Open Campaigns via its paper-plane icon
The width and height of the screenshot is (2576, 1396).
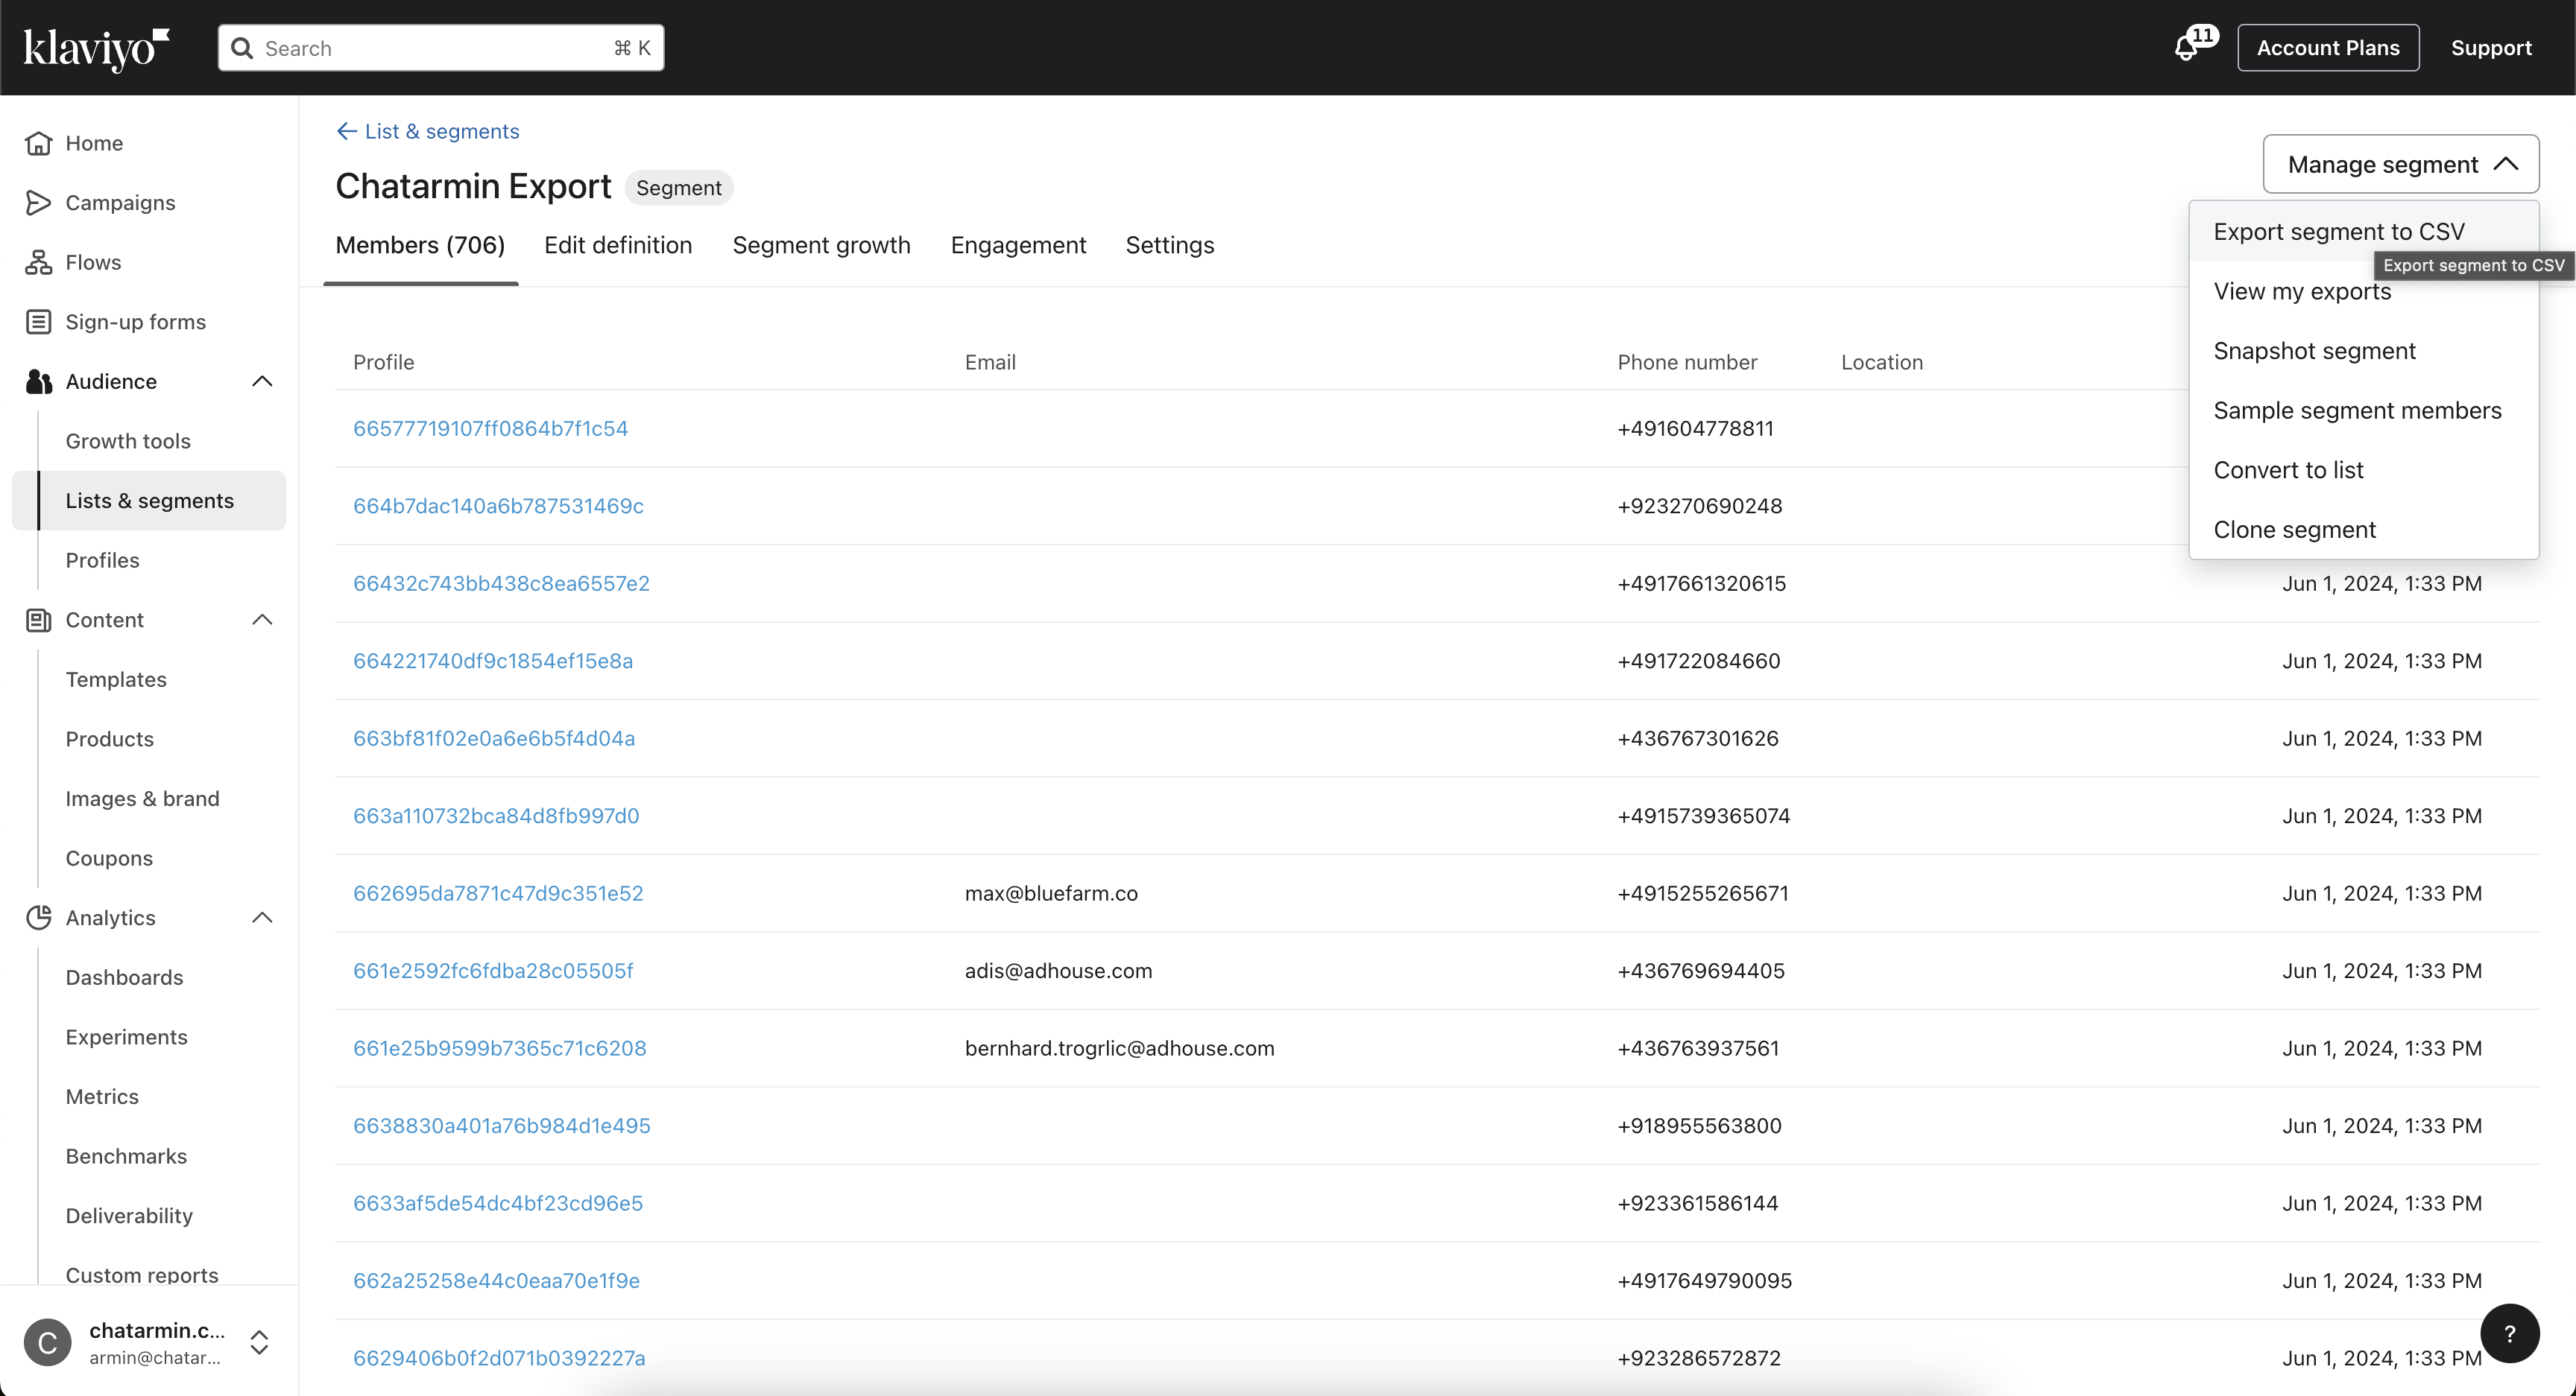38,203
